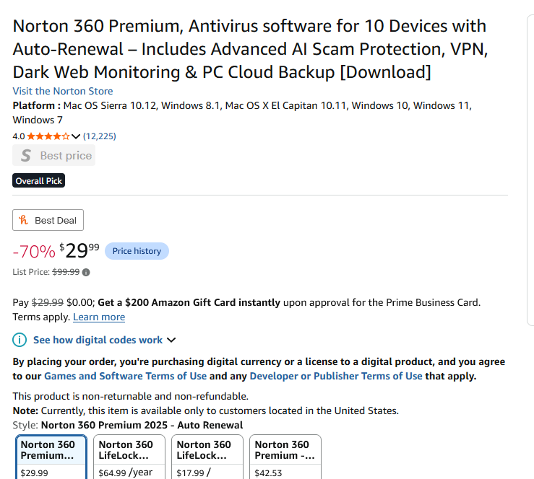534x479 pixels.
Task: Click the Honey Best Deal icon
Action: tap(24, 220)
